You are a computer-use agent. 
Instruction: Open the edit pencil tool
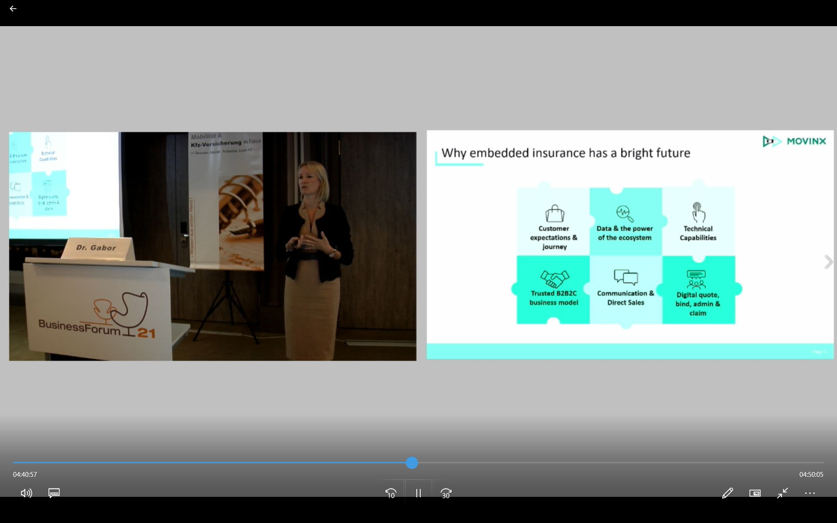tap(727, 493)
